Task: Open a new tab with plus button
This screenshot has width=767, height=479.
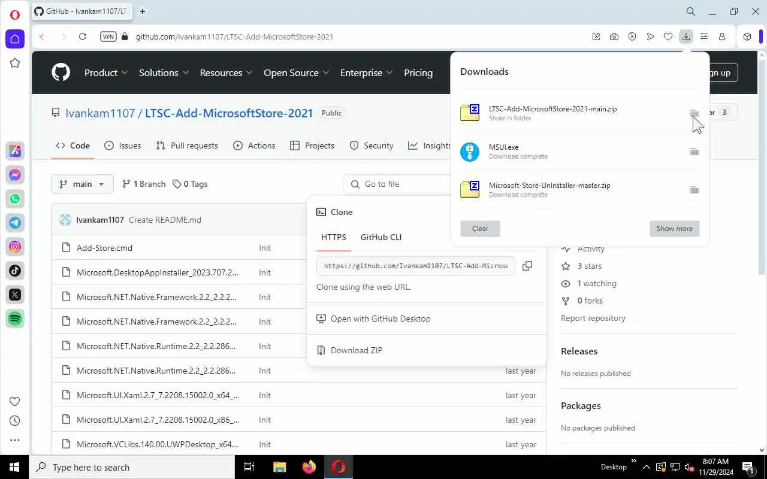Action: (143, 11)
